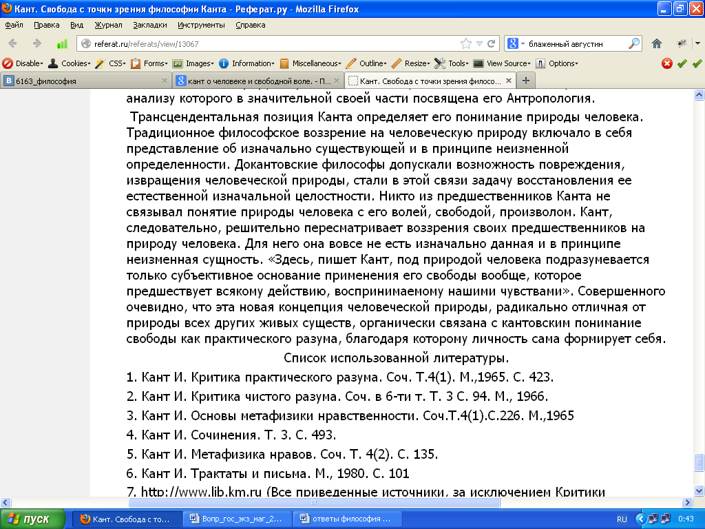705x529 pixels.
Task: Click reference "6. Кант И. Трактаты и письма"
Action: [268, 473]
